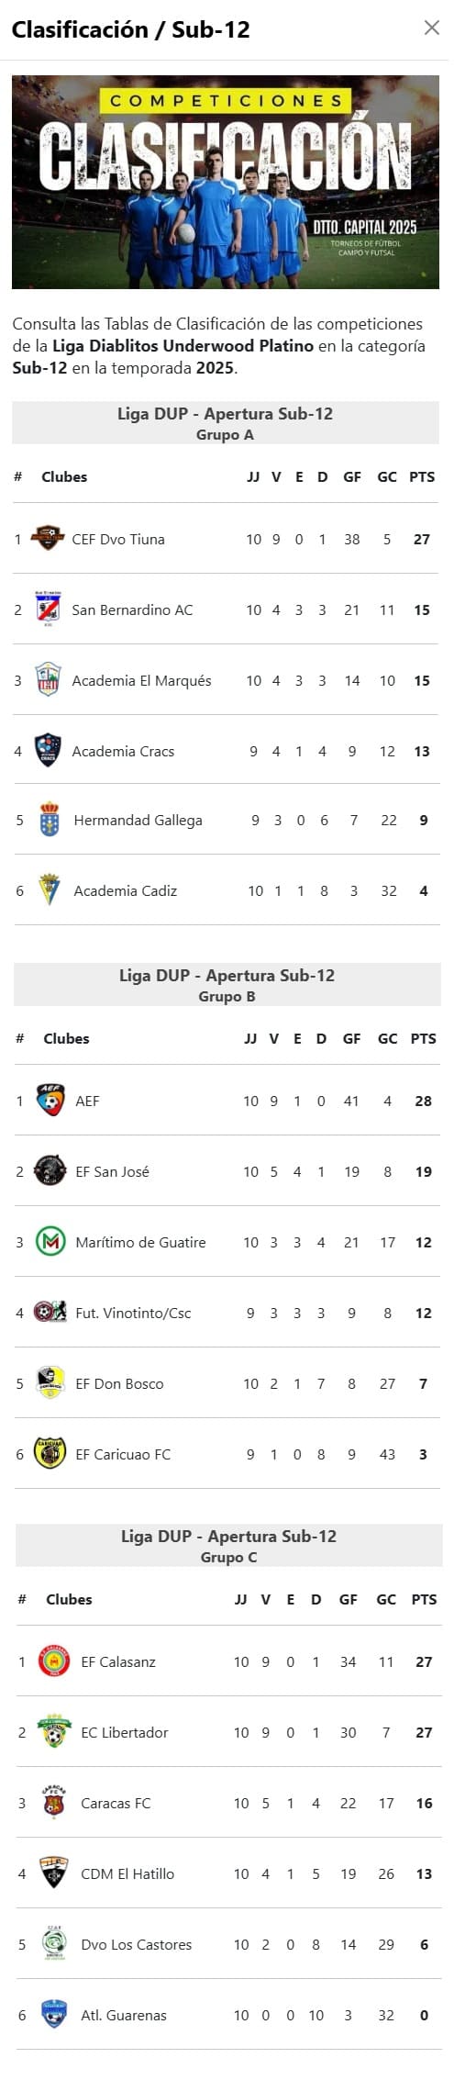This screenshot has width=454, height=2080.
Task: Click the Academia El Marqués shield icon
Action: (48, 679)
